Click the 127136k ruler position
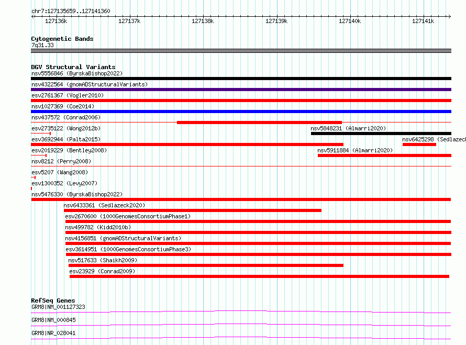Viewport: 466px width, 345px height. (56, 21)
